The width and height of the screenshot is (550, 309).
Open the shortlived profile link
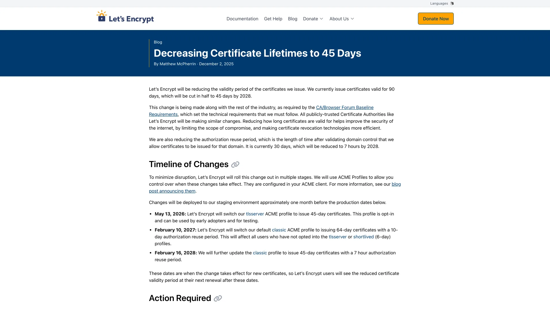point(364,237)
